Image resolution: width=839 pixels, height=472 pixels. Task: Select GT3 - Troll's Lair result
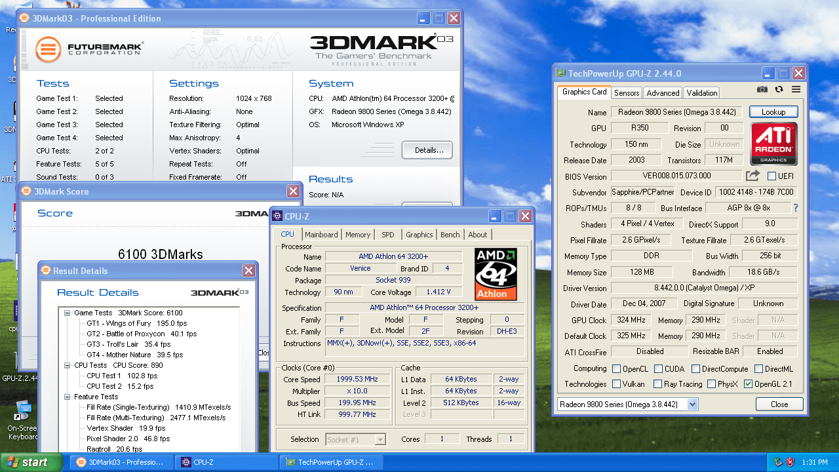click(x=128, y=344)
